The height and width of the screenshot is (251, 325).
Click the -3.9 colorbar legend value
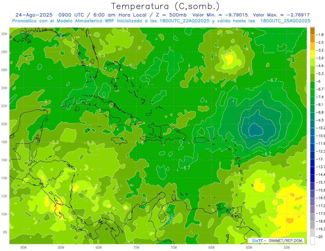(320, 58)
